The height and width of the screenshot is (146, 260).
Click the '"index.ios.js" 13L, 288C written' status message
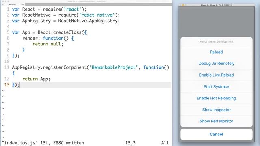[x=43, y=143]
